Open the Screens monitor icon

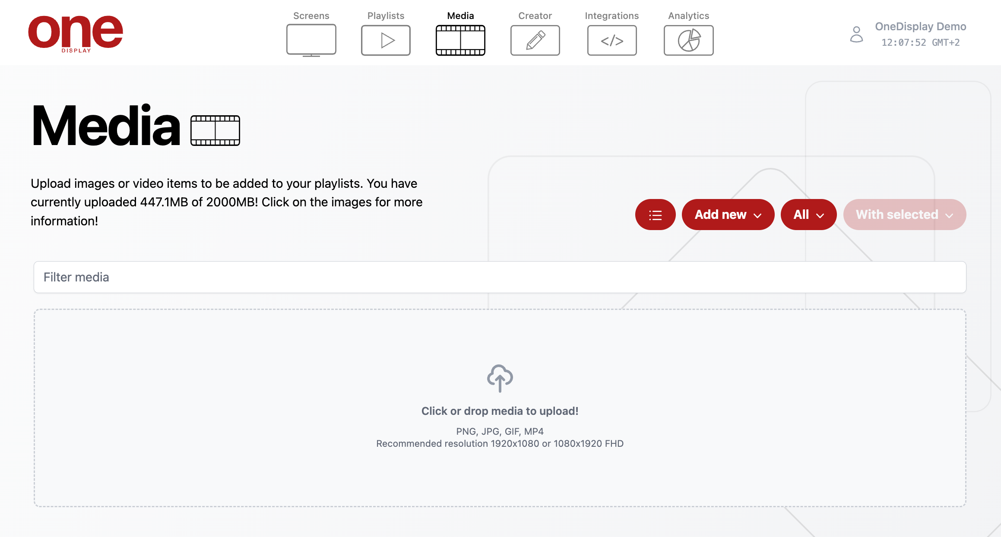pyautogui.click(x=311, y=40)
